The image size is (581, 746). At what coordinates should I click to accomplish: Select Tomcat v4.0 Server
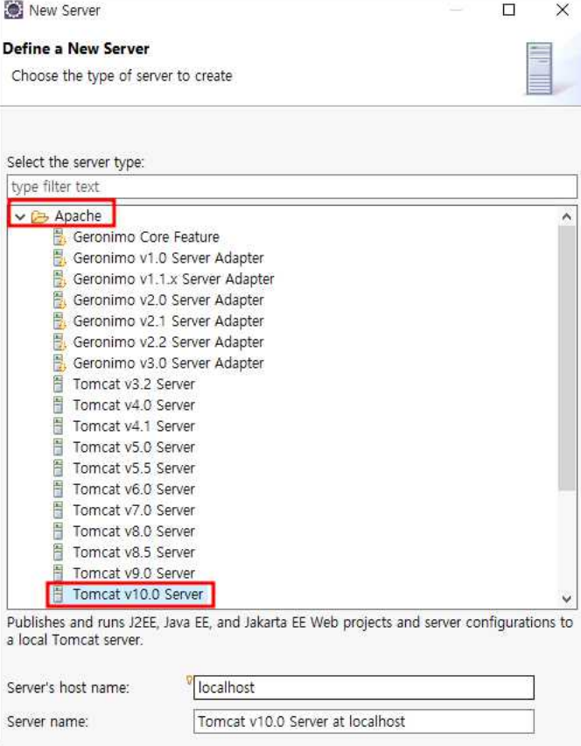click(x=134, y=405)
